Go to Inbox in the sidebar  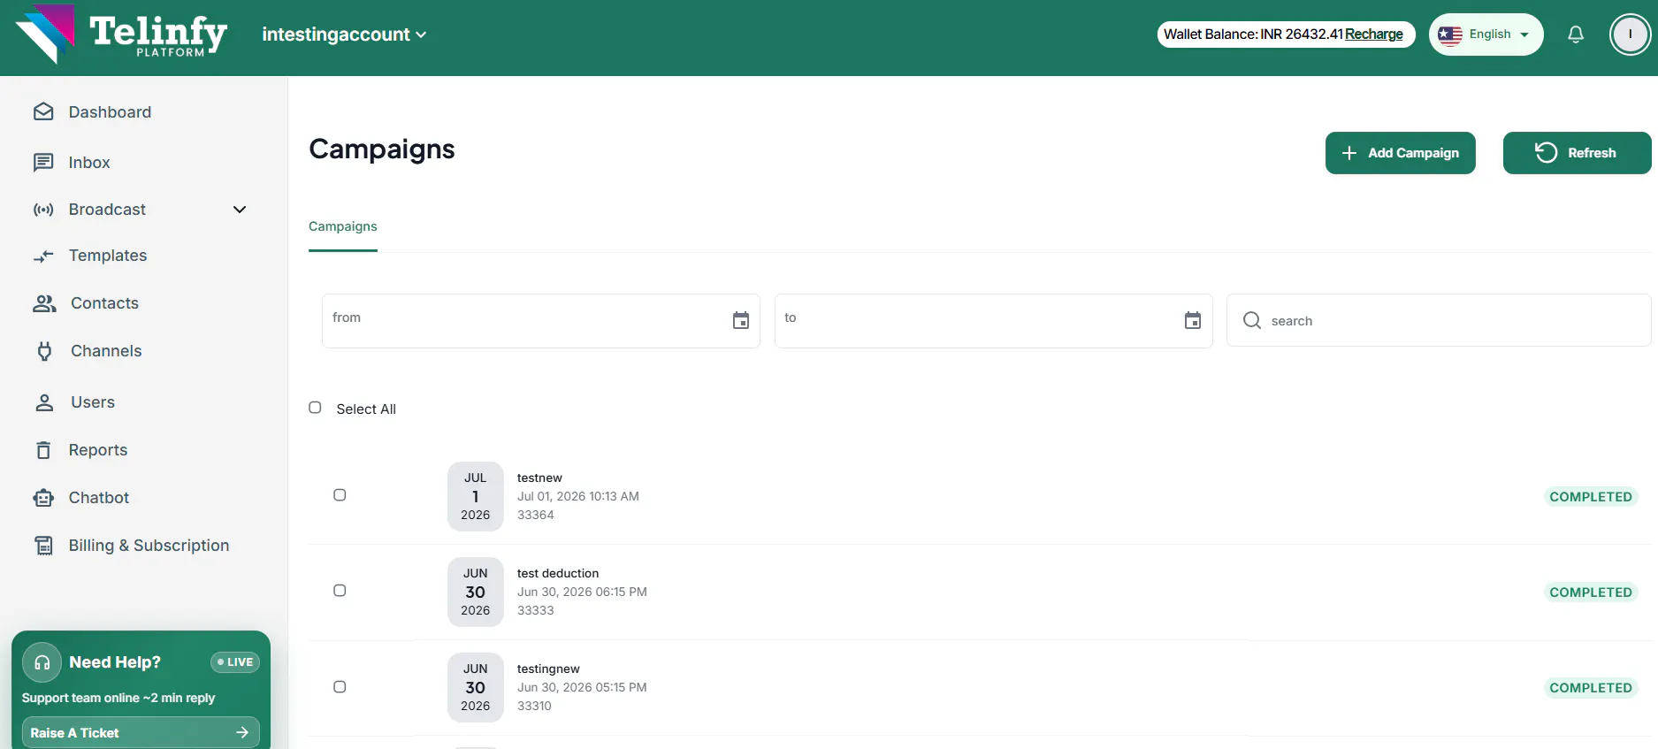coord(89,163)
